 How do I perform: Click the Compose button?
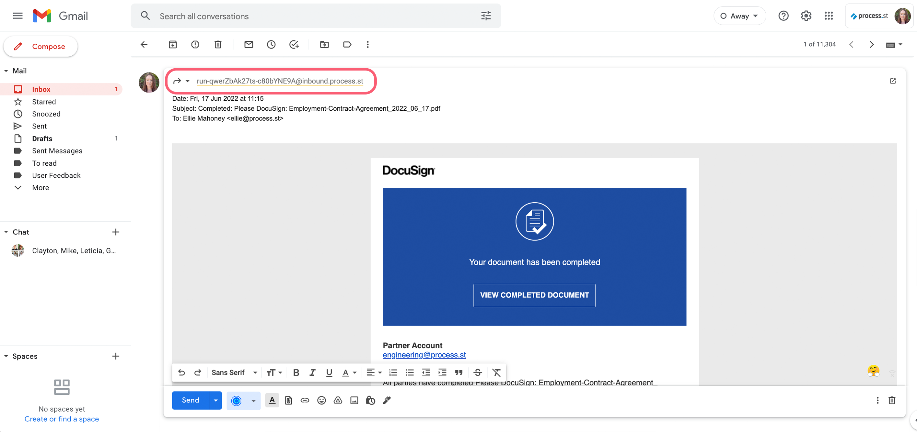(x=41, y=46)
